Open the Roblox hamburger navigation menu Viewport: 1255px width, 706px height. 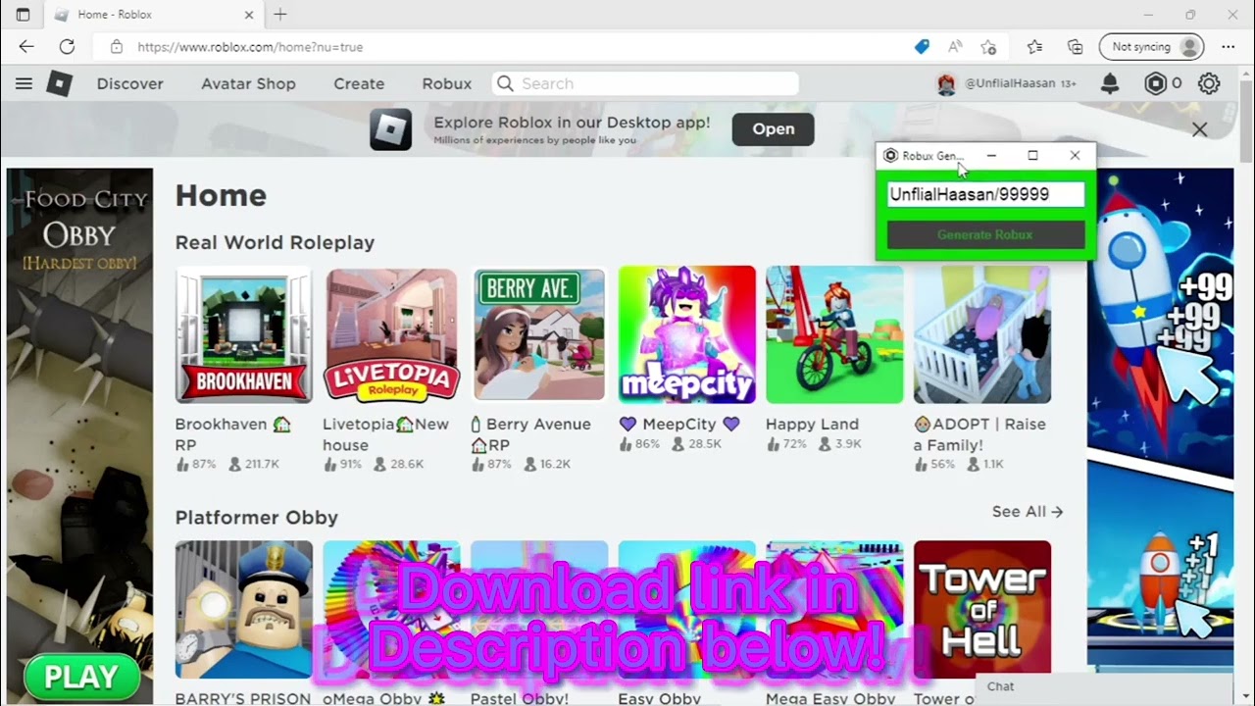pyautogui.click(x=24, y=84)
